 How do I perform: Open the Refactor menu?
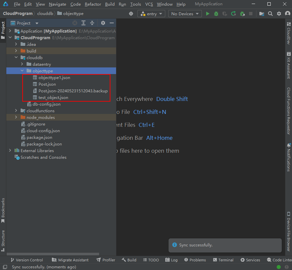(x=93, y=4)
